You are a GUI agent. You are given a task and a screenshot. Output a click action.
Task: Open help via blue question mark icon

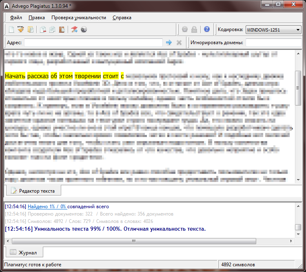point(207,29)
